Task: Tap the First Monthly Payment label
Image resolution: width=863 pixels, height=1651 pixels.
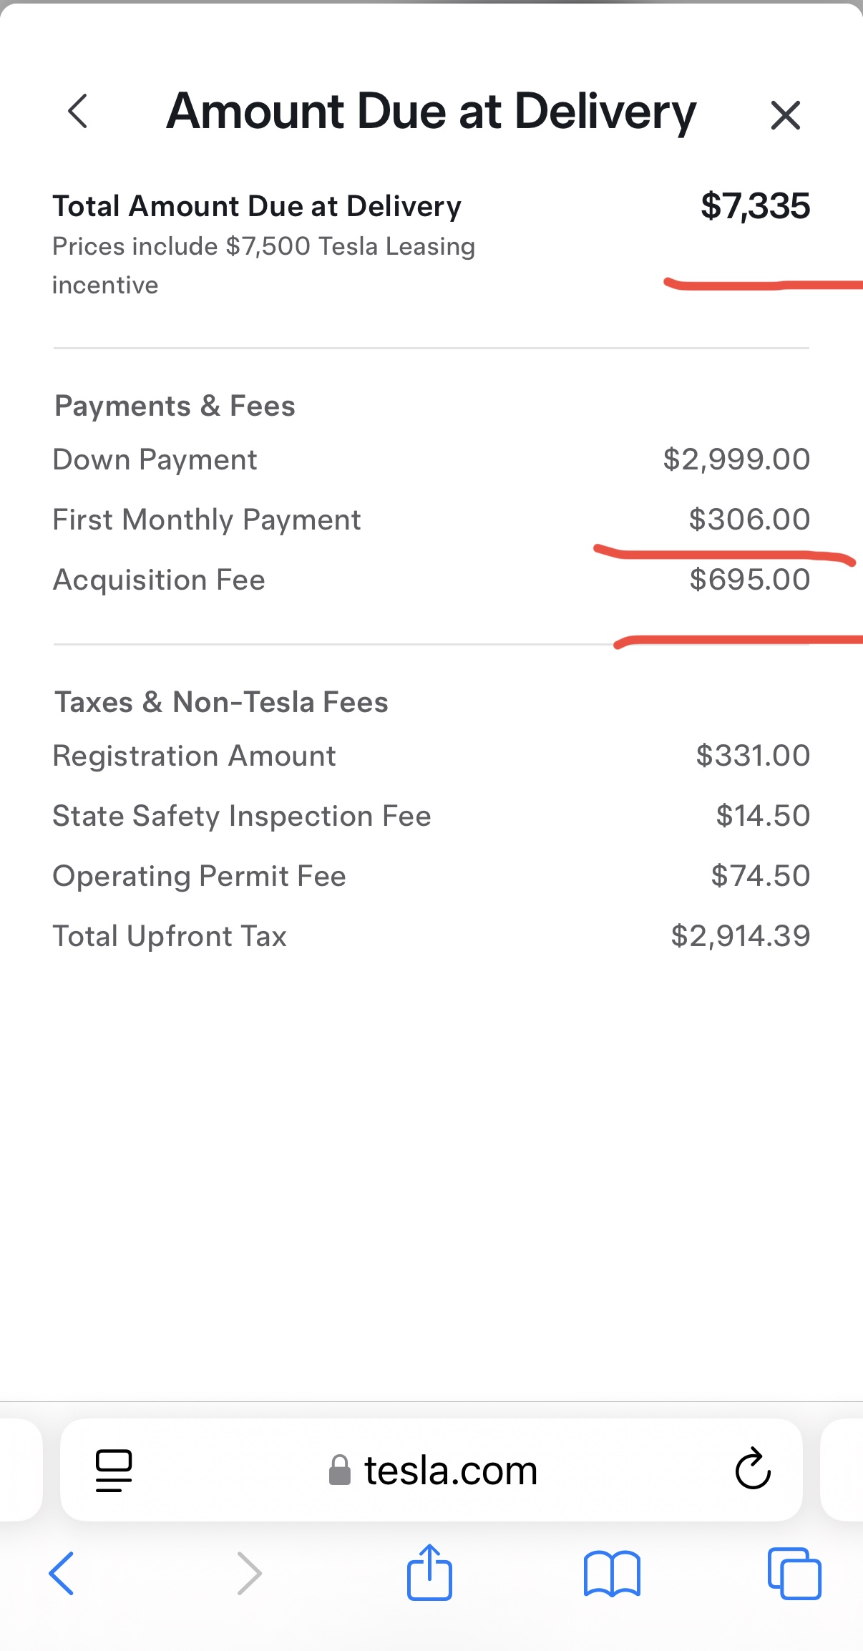Action: tap(207, 520)
